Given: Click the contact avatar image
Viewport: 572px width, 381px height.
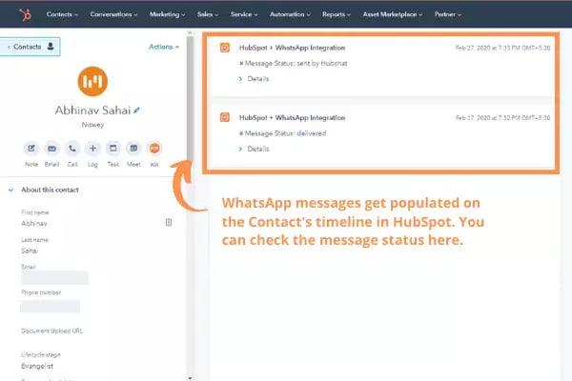Looking at the screenshot, I should (x=92, y=81).
